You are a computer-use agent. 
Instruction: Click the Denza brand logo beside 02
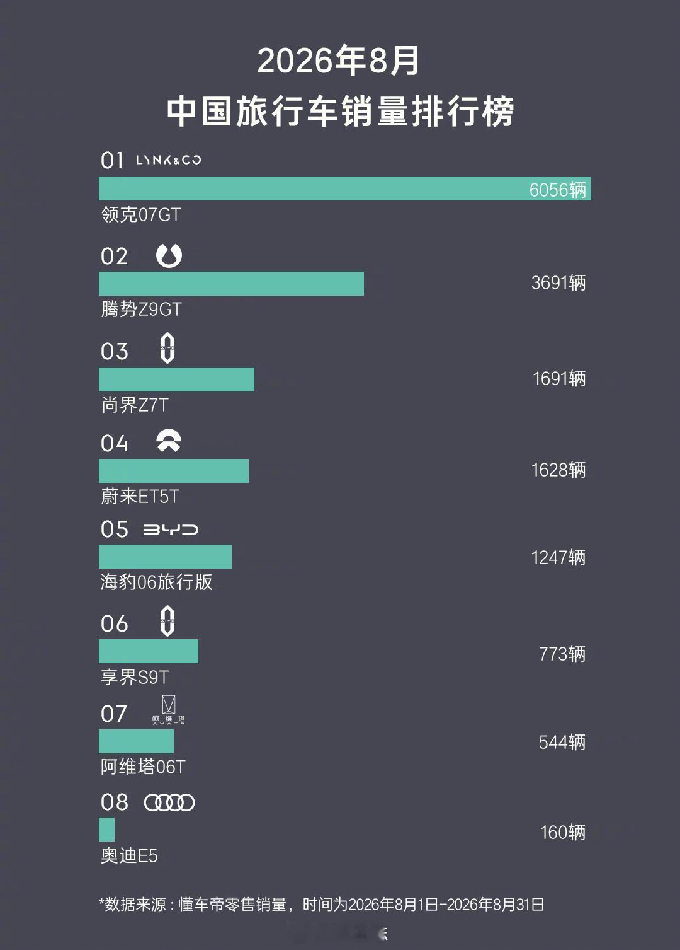[x=169, y=255]
